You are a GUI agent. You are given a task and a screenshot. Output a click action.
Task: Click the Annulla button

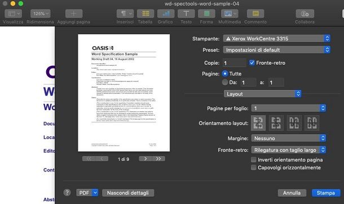pos(292,193)
